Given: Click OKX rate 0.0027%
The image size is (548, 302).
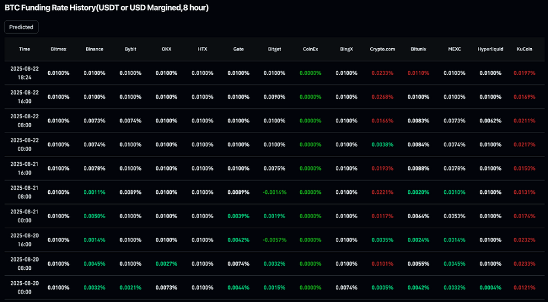Looking at the screenshot, I should click(x=166, y=263).
